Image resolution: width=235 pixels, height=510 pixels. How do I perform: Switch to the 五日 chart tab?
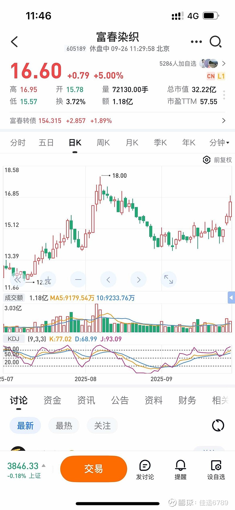click(46, 143)
